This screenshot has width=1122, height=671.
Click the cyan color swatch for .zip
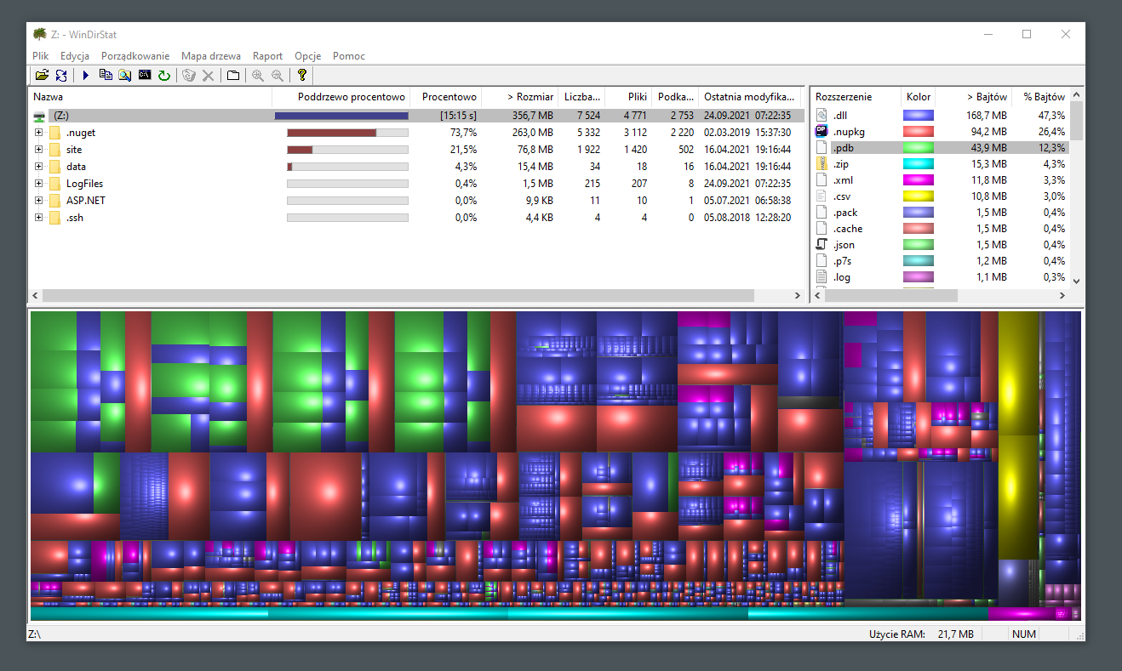918,163
